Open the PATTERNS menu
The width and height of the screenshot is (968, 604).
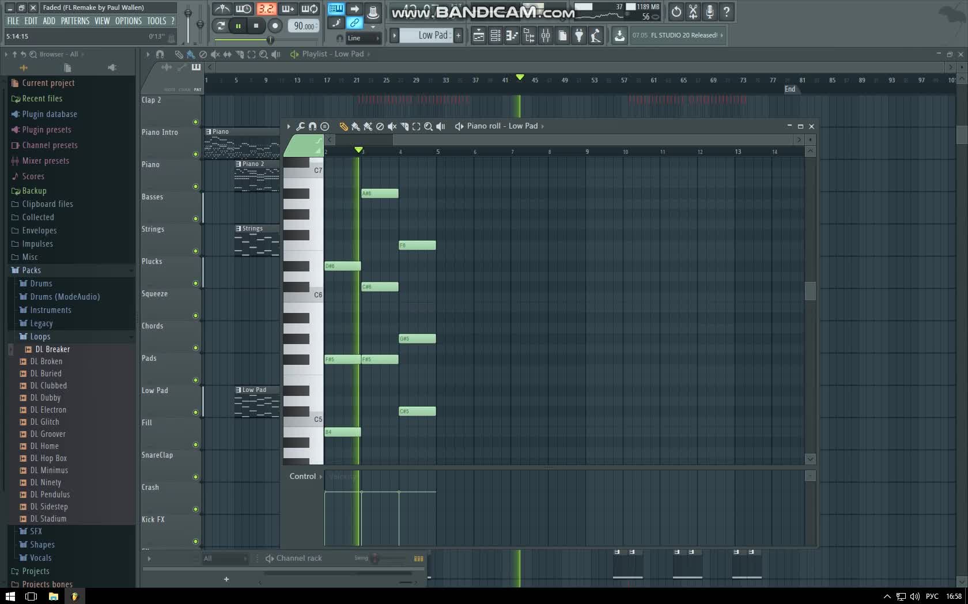pyautogui.click(x=75, y=21)
